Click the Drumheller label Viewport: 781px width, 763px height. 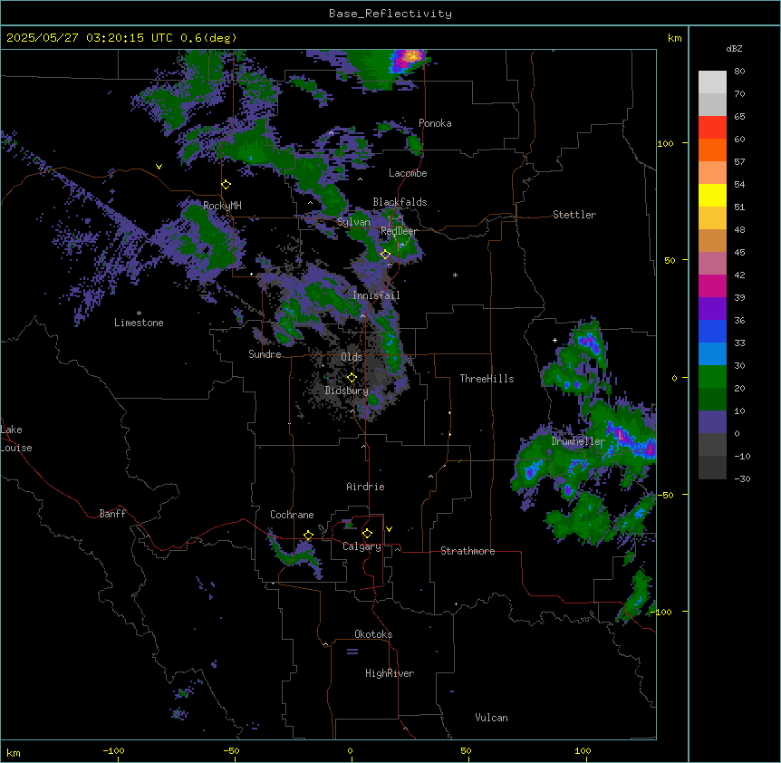click(x=578, y=441)
